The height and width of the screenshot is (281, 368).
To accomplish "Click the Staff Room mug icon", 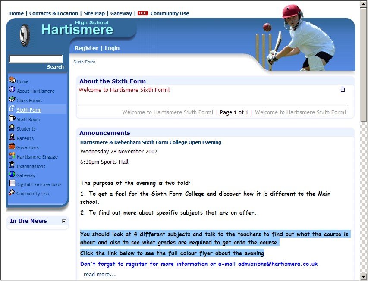I will click(12, 119).
